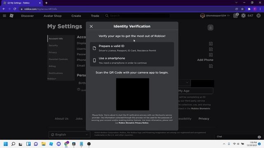Close the My Settings - Roblox tab
The width and height of the screenshot is (264, 148).
click(x=40, y=3)
